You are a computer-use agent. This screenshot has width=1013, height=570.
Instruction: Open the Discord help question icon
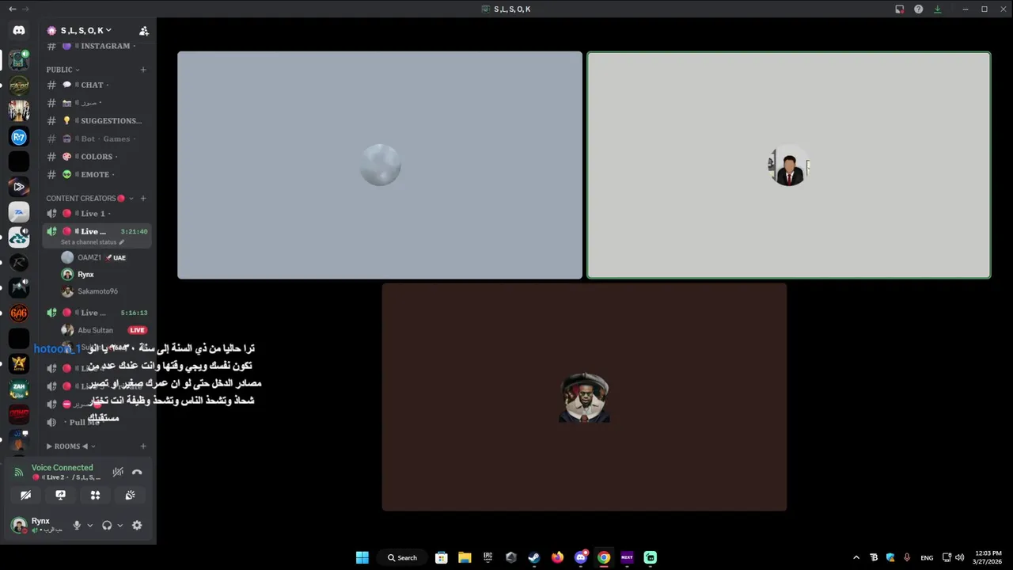pyautogui.click(x=919, y=9)
